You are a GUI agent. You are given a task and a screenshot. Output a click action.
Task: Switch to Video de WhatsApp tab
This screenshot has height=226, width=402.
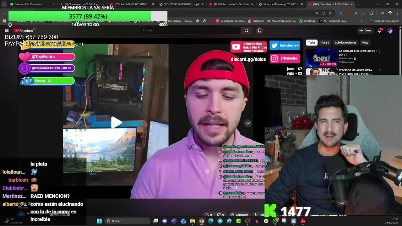(280, 4)
